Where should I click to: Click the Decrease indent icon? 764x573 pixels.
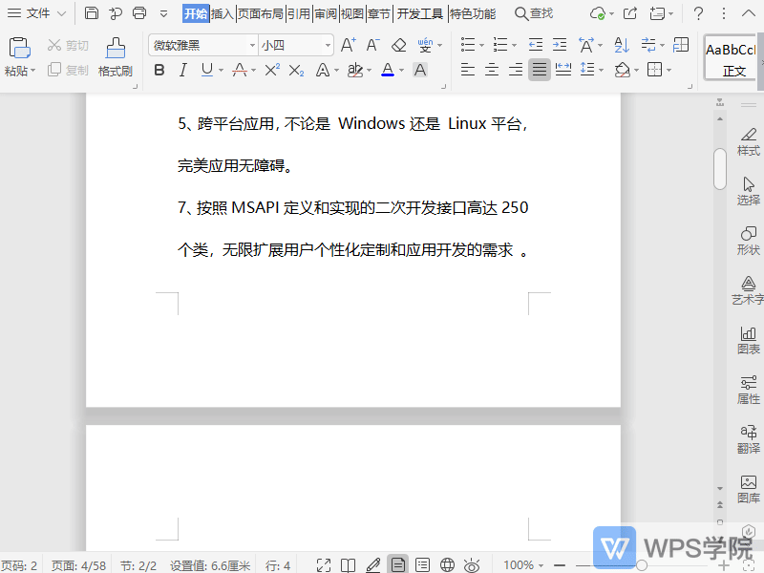click(536, 45)
